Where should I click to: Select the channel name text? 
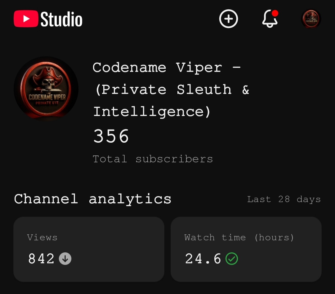171,90
